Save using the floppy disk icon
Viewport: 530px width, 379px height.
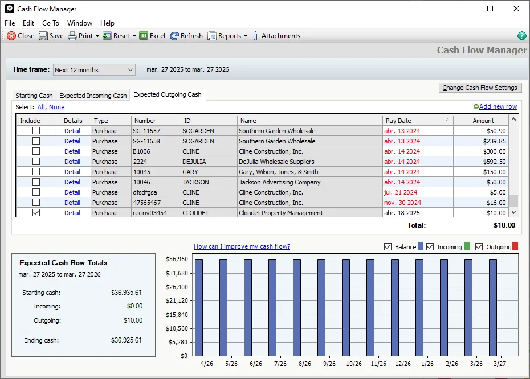click(44, 36)
